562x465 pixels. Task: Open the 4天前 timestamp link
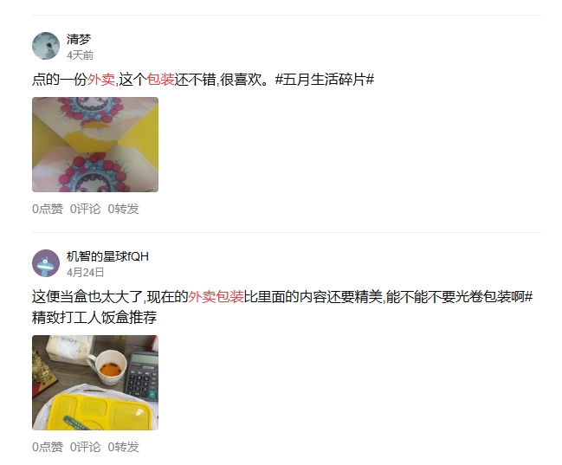(80, 55)
